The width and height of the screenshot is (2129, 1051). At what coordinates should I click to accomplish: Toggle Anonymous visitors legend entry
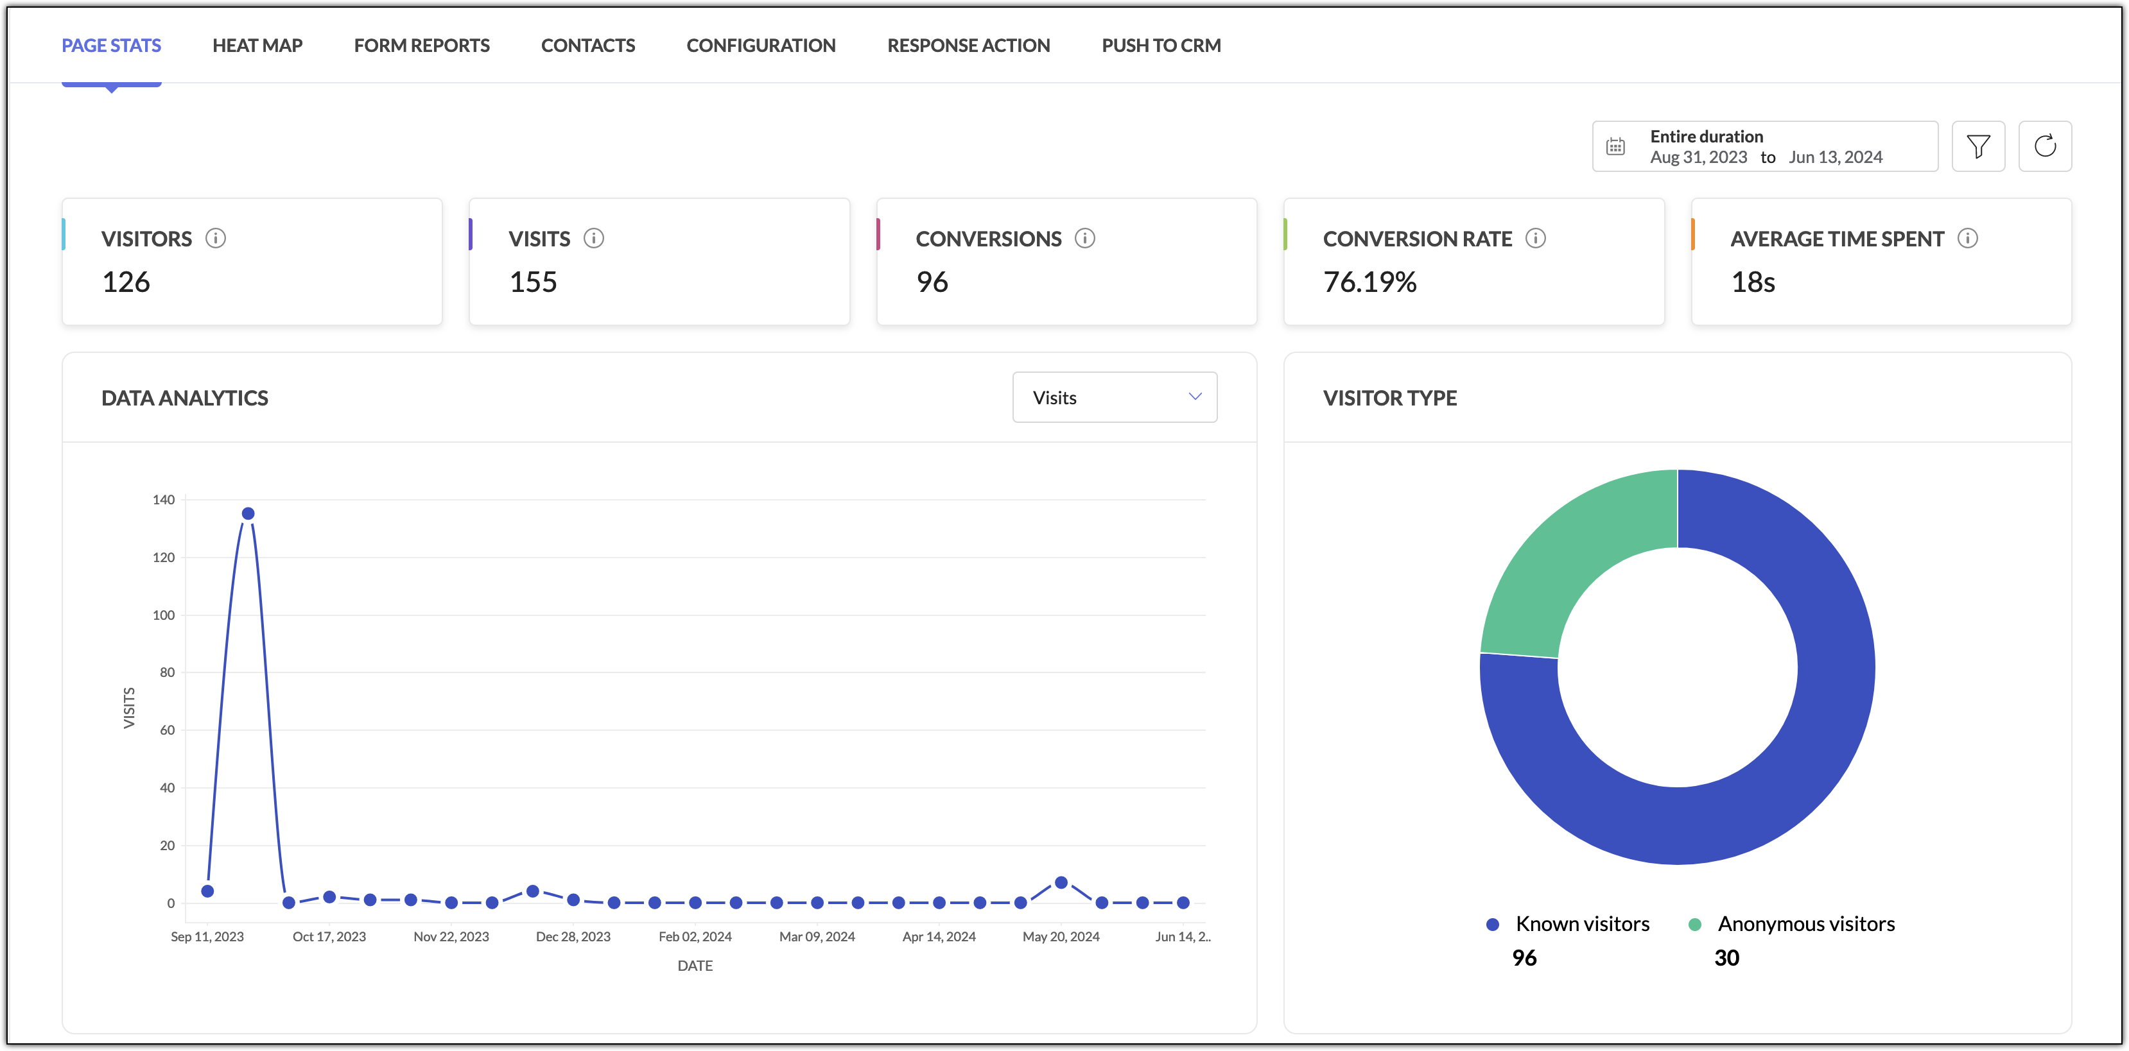pyautogui.click(x=1791, y=924)
